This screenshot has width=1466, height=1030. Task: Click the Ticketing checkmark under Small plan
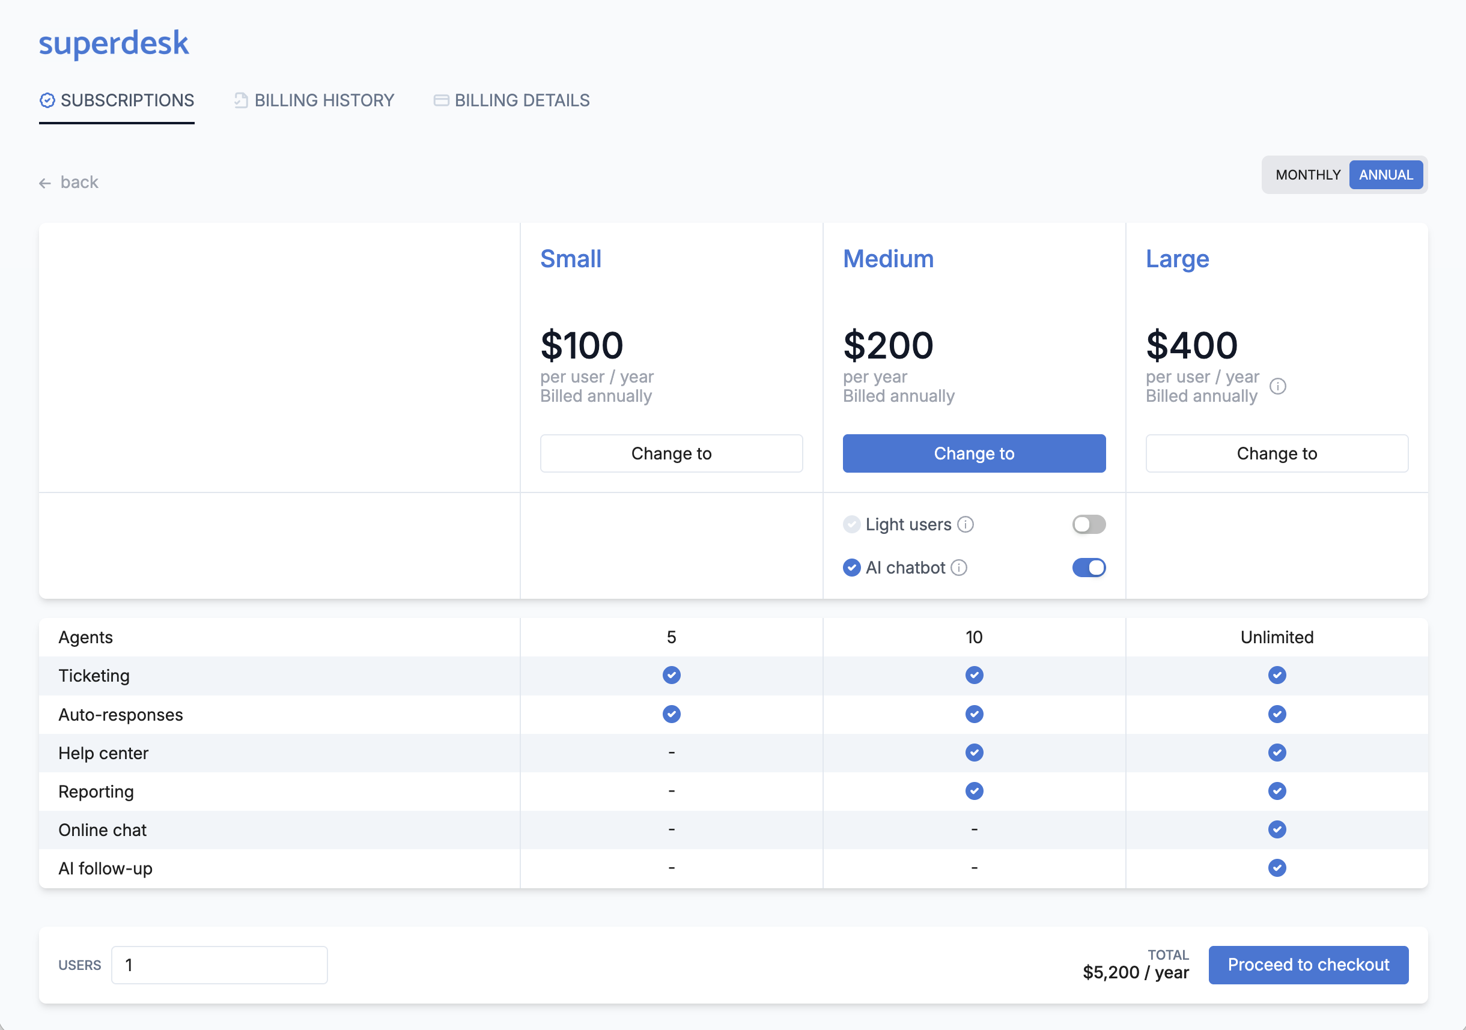[672, 675]
